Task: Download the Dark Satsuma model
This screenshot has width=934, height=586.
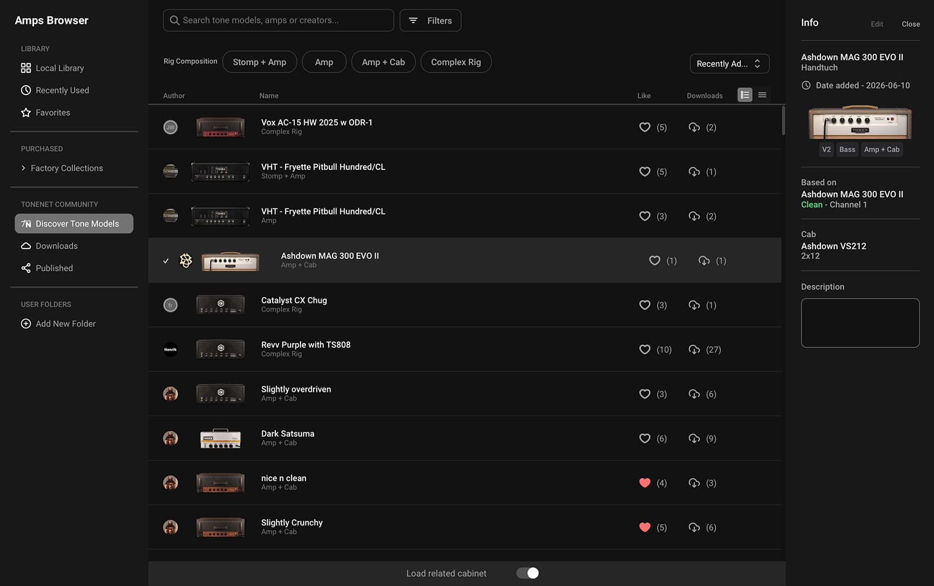Action: click(x=694, y=439)
